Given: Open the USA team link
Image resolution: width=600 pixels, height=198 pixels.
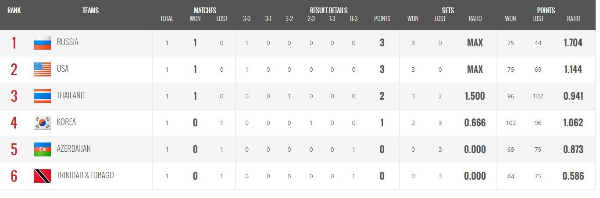Looking at the screenshot, I should tap(63, 69).
